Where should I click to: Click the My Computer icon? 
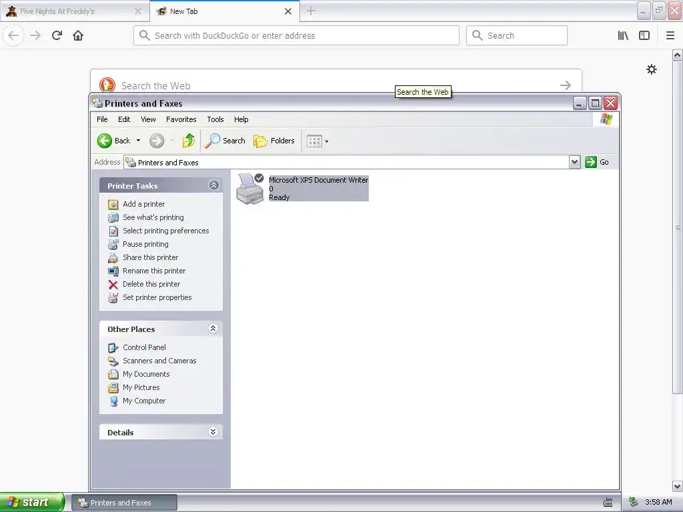pos(113,401)
